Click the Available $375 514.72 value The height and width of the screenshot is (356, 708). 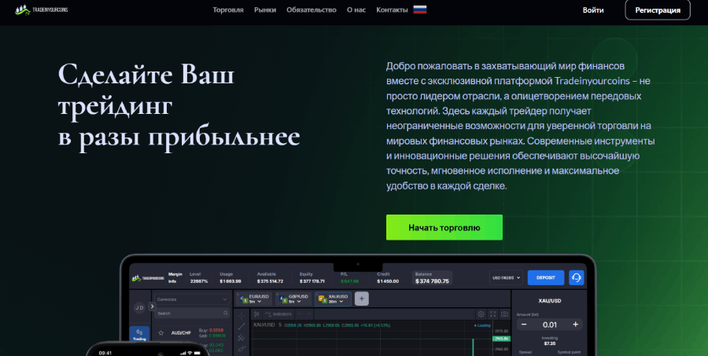(270, 281)
